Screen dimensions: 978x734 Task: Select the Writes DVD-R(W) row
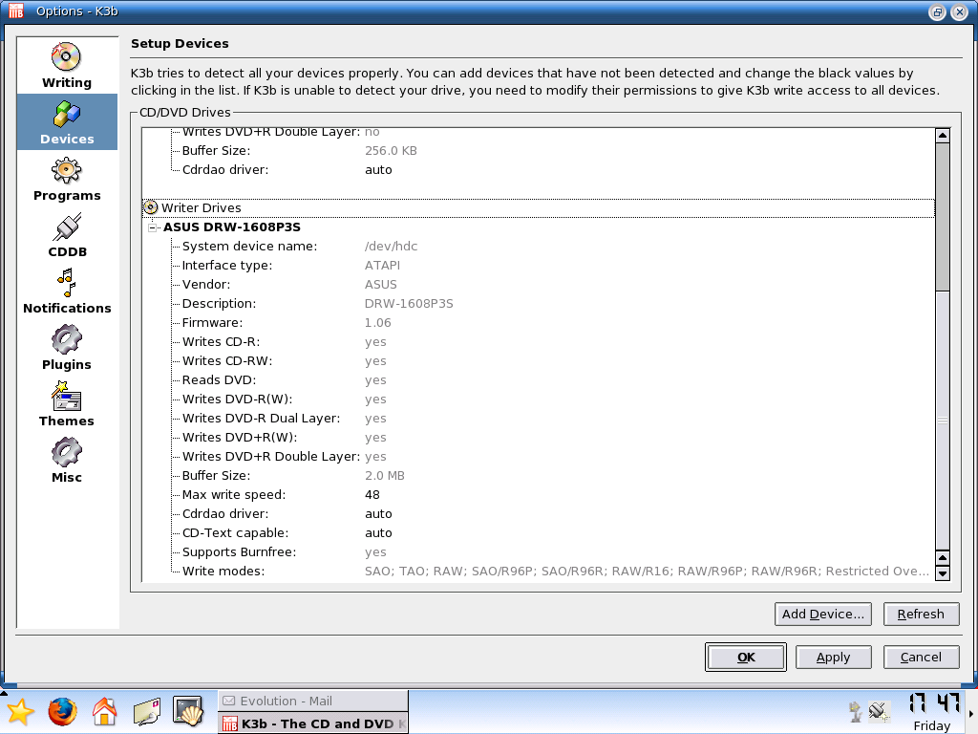(x=539, y=399)
